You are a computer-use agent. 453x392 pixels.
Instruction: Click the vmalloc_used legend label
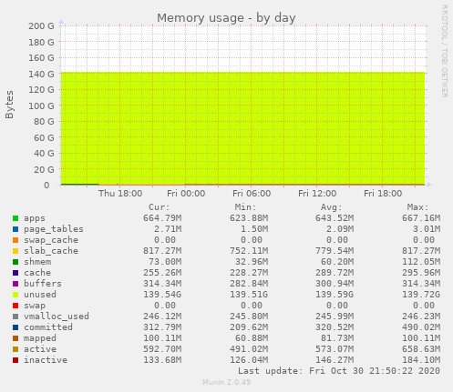(x=57, y=317)
